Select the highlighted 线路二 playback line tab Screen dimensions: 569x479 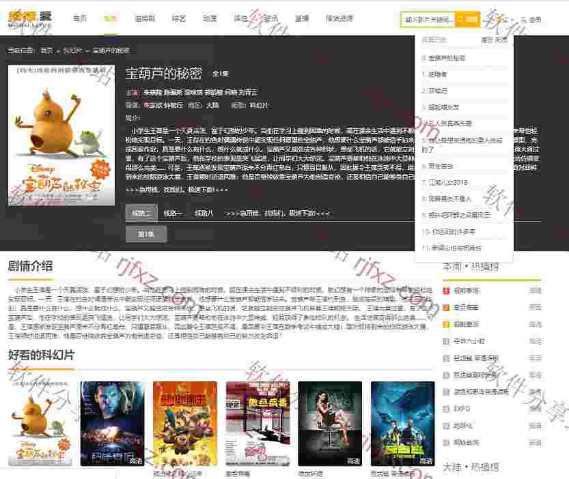(142, 213)
